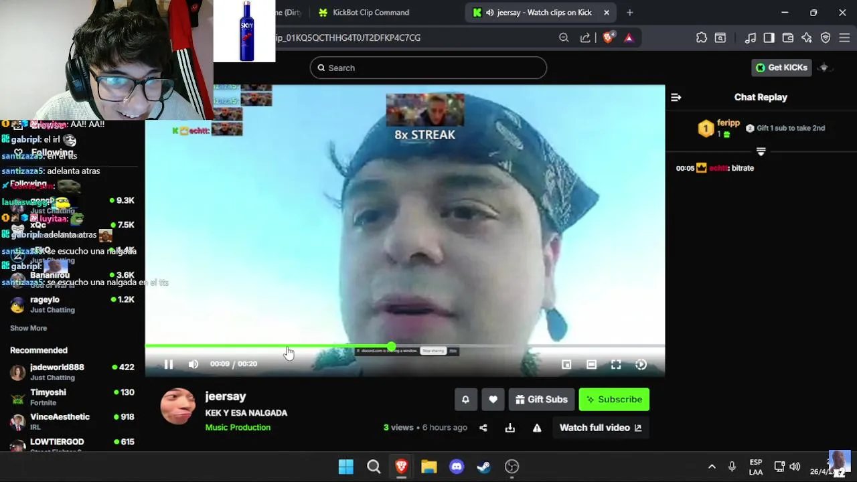Open the OBS Studio taskbar icon
Screen dimensions: 857x482
point(512,467)
